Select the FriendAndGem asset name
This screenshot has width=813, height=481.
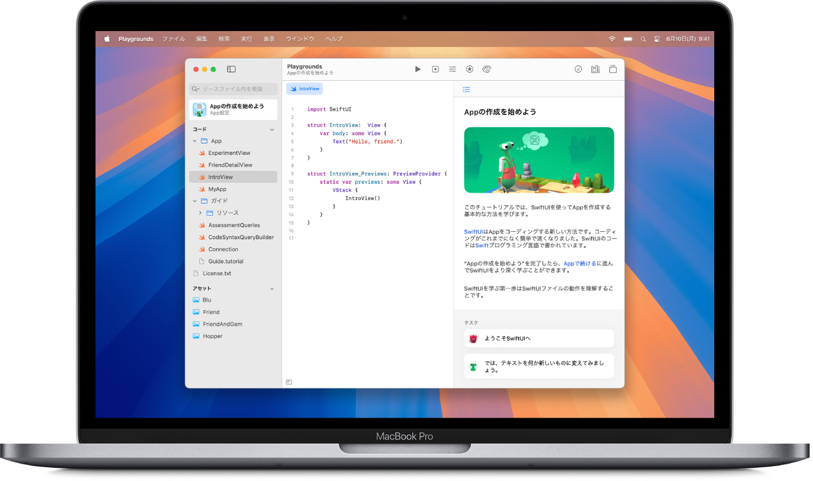tap(222, 324)
